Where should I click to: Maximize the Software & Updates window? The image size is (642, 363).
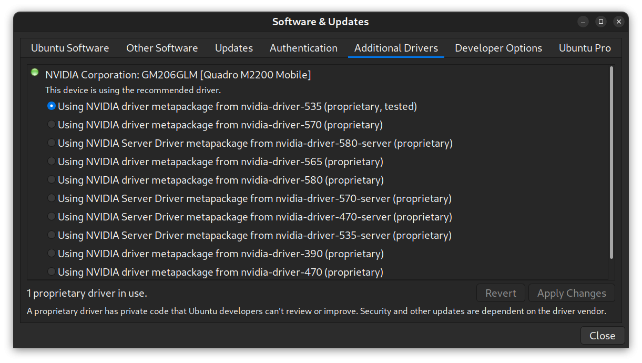601,22
